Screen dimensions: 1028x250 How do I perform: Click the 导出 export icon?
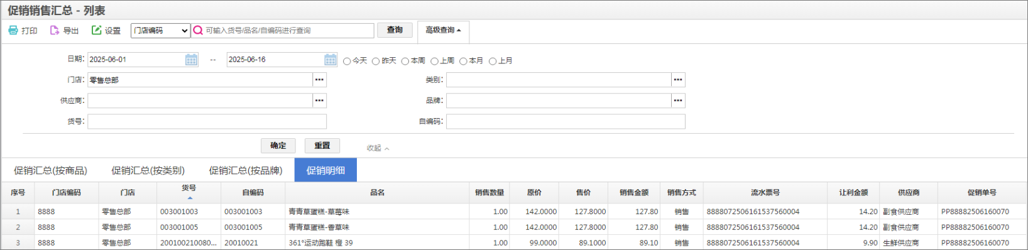pyautogui.click(x=55, y=30)
